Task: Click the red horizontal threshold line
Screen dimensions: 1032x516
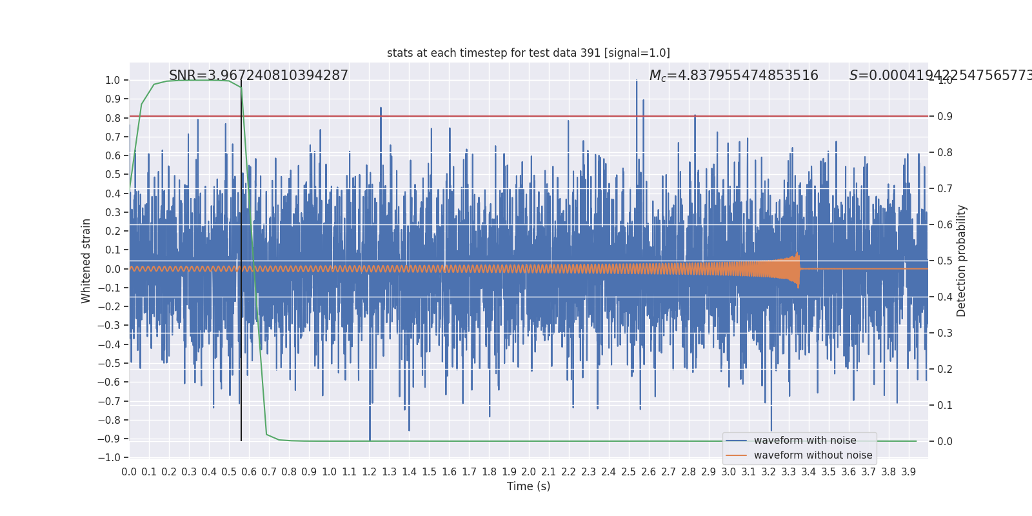Action: point(528,117)
